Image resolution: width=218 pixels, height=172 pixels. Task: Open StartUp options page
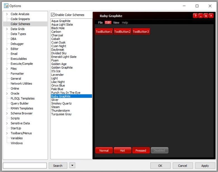click(x=16, y=128)
